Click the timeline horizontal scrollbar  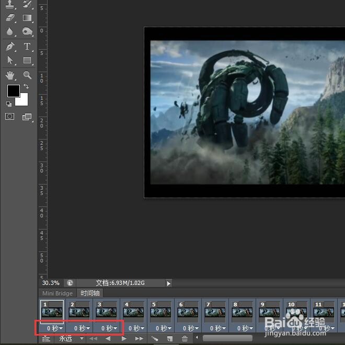click(227, 338)
